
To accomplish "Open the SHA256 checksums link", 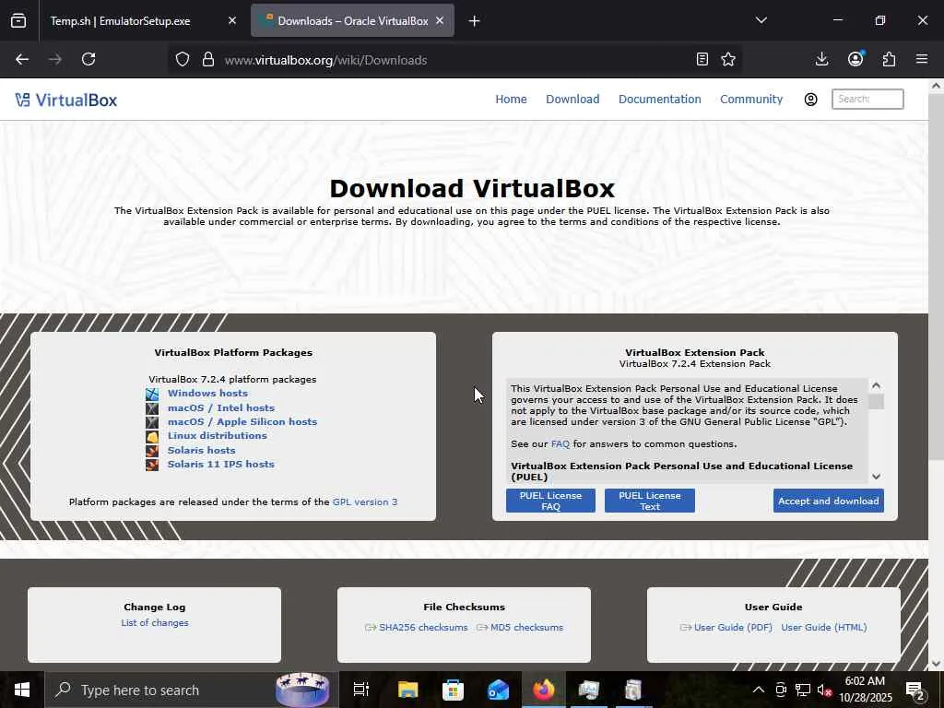I will coord(423,627).
